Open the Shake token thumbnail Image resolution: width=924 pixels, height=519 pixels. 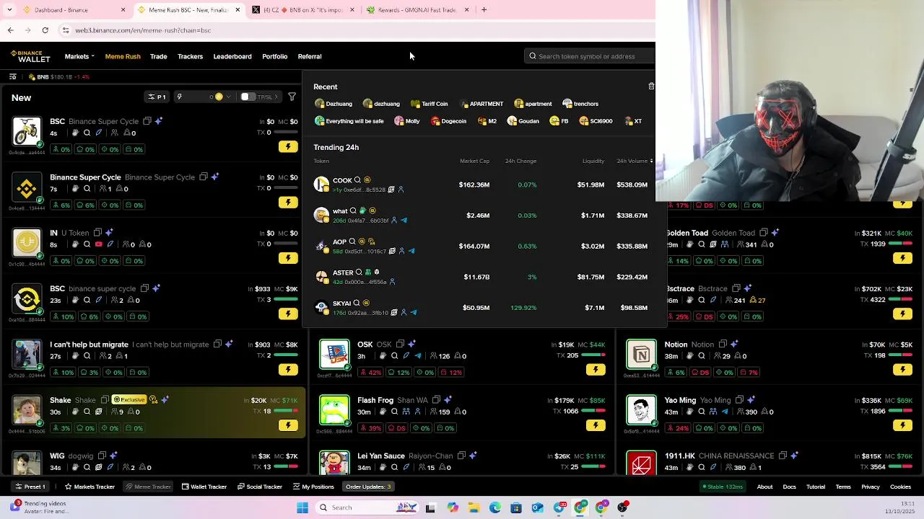point(27,410)
